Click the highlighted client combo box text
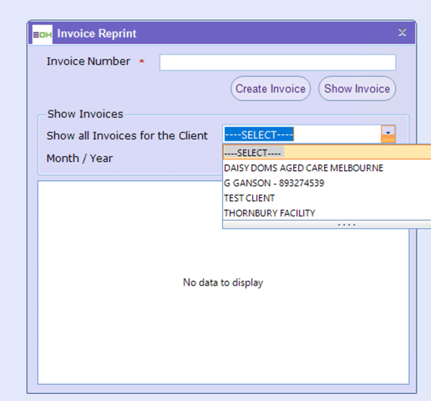The image size is (431, 401). coord(259,135)
